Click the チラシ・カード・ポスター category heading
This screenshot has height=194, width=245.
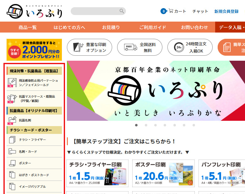pyautogui.click(x=34, y=130)
